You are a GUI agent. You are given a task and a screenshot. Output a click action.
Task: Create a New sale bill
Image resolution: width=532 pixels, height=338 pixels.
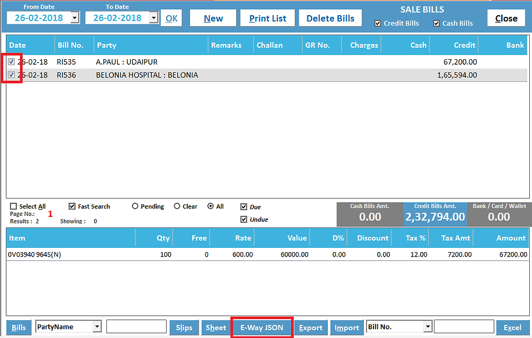pyautogui.click(x=213, y=18)
